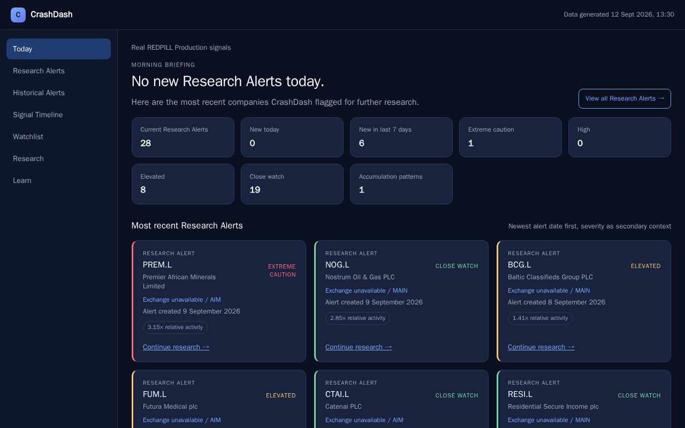Click Residential Secure Income plc name

tap(553, 407)
